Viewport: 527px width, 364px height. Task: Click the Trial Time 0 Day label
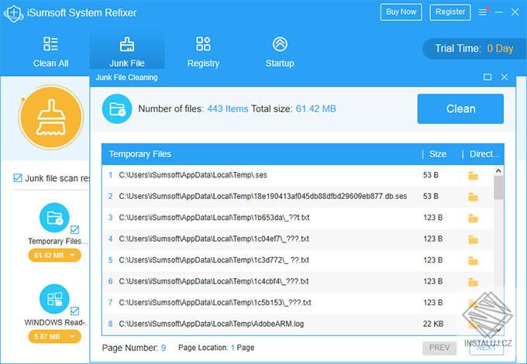[474, 49]
